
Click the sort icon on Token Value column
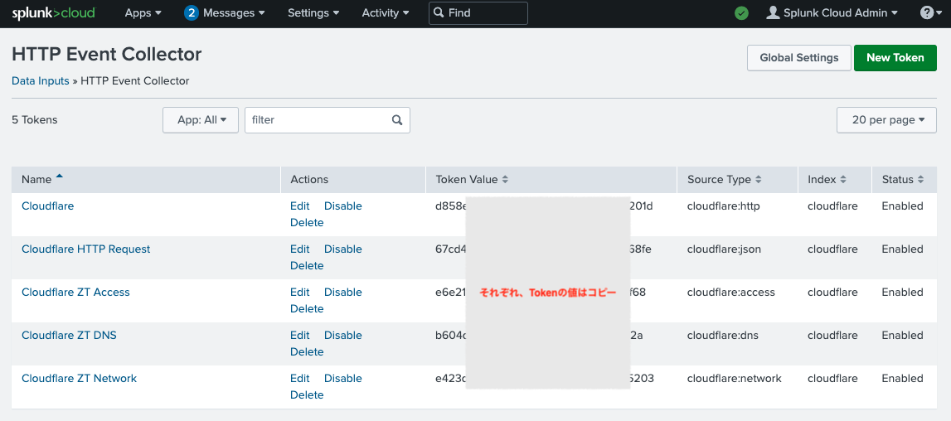[x=505, y=180]
